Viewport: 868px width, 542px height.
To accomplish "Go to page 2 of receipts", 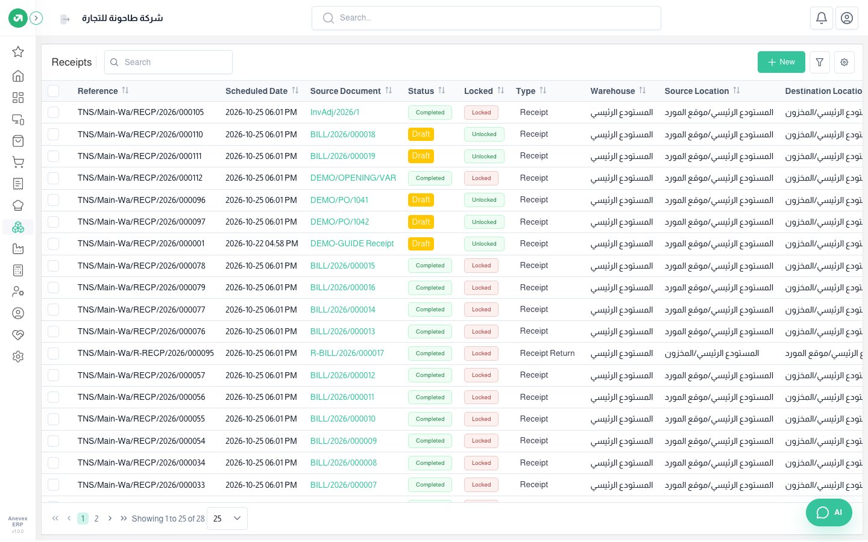I will (96, 519).
